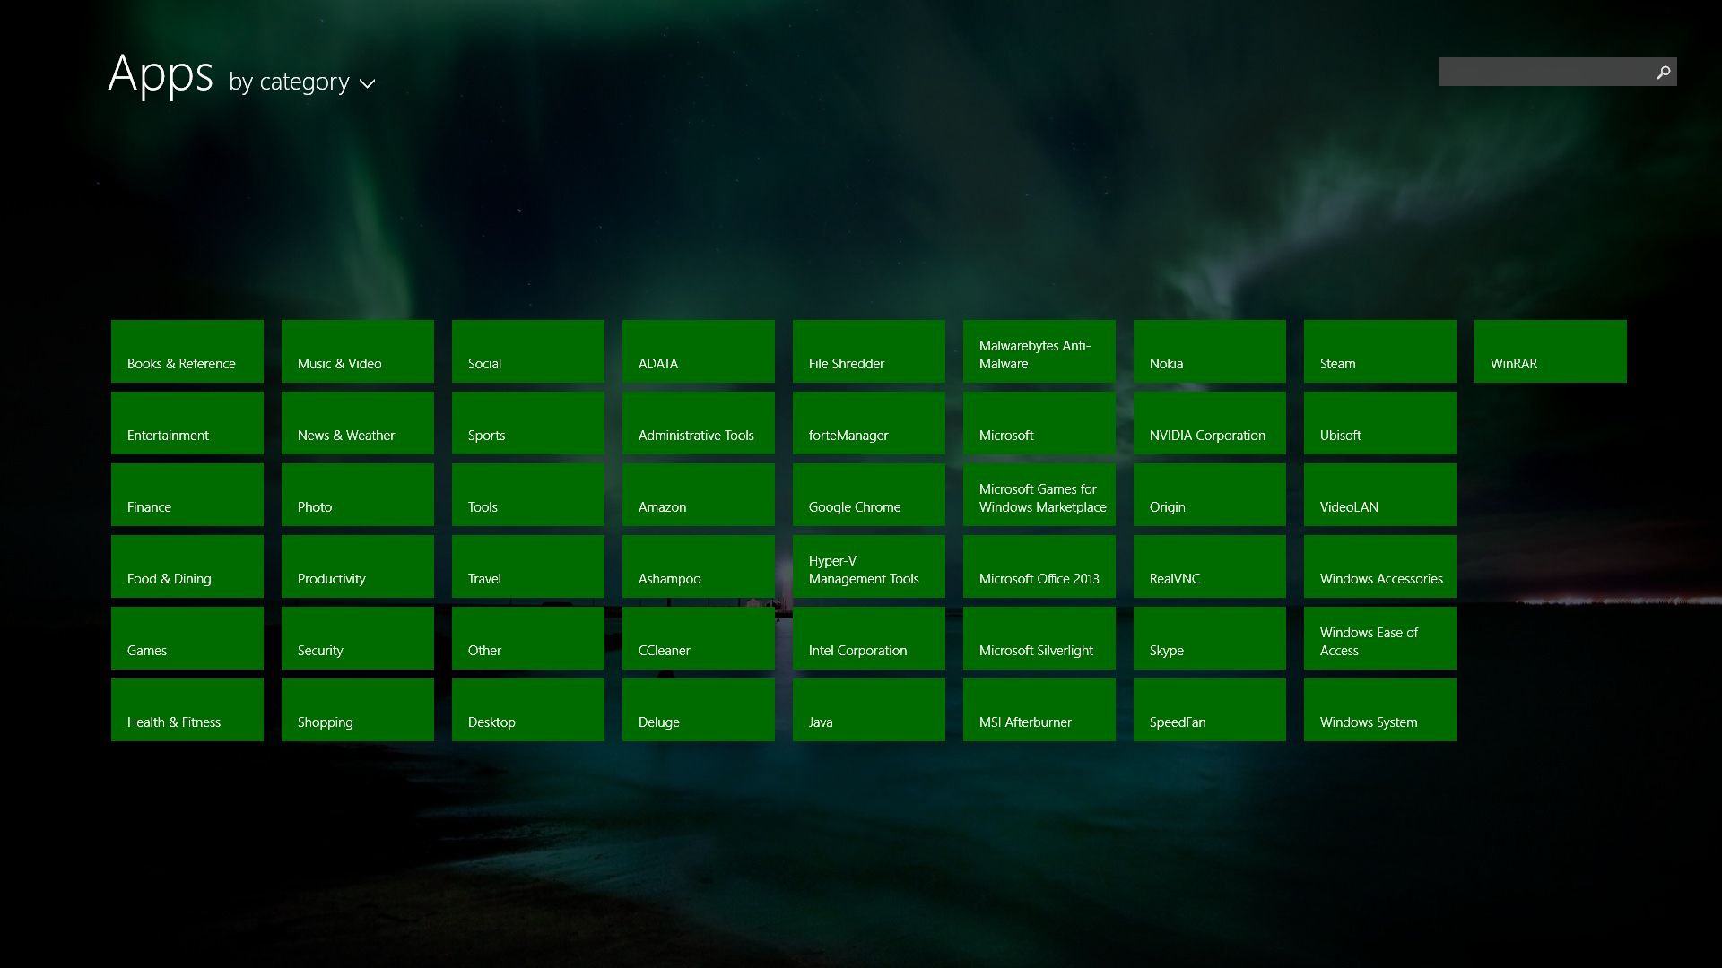
Task: Open the CCleaner group tile
Action: 699,638
